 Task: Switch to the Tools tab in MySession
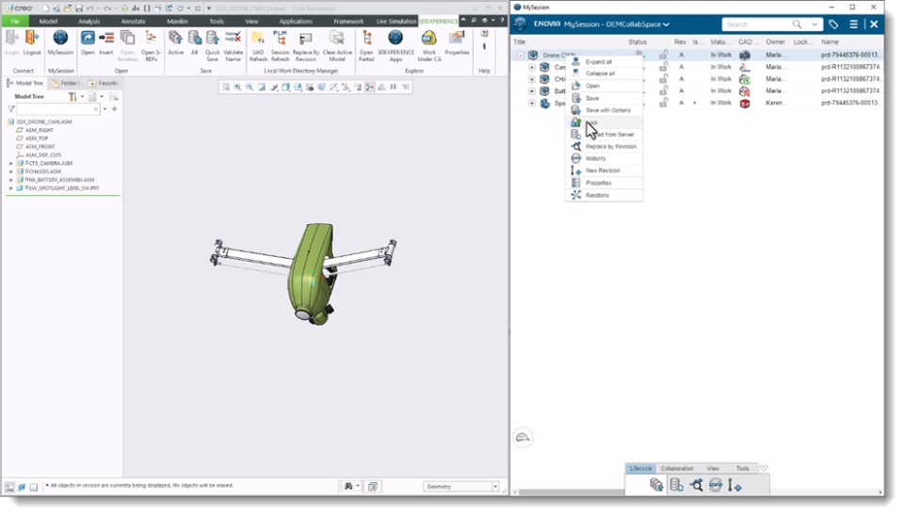pos(743,469)
